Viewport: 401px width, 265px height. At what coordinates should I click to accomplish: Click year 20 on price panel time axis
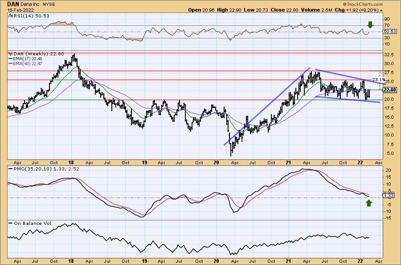[x=217, y=162]
